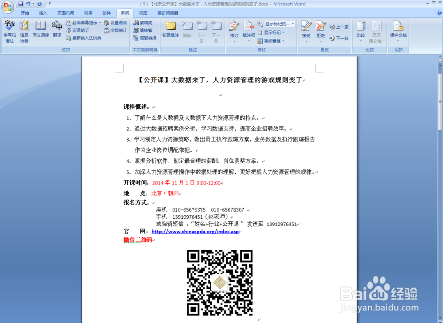443x323 pixels.
Task: Click 课程概述 heading text
Action: (136, 106)
